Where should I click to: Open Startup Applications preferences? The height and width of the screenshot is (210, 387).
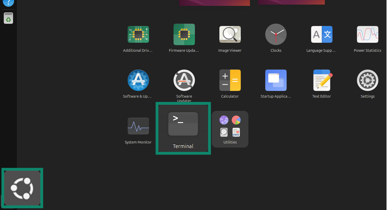click(276, 80)
